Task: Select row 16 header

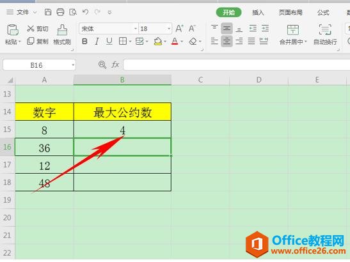Action: click(x=8, y=147)
